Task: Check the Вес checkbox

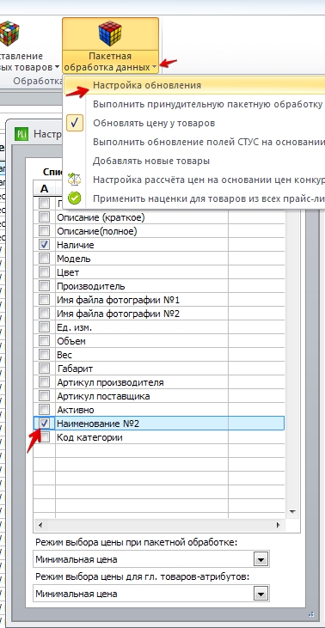Action: click(45, 355)
